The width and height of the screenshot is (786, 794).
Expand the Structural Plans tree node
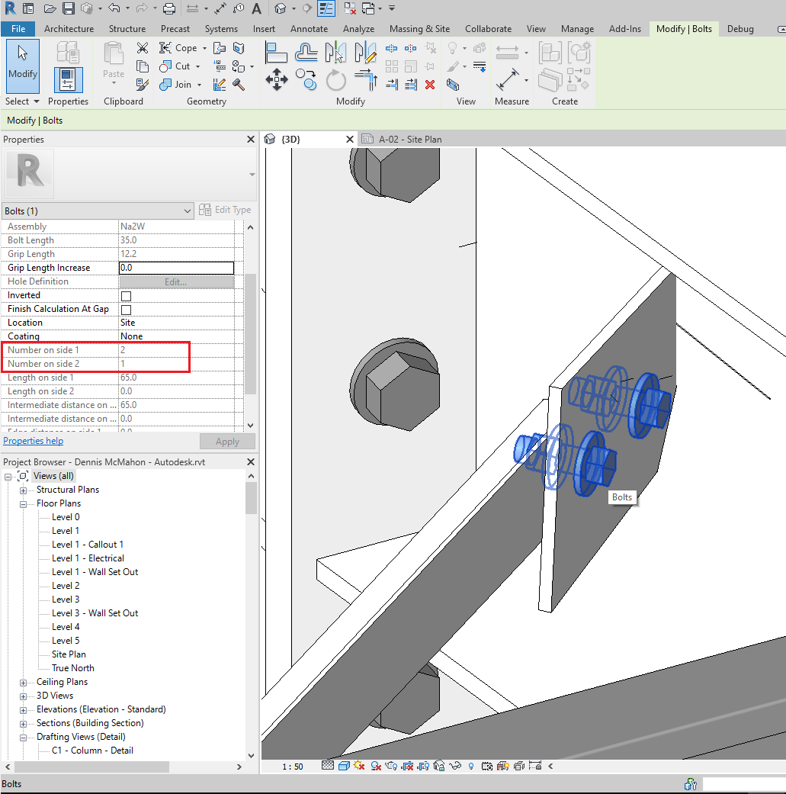point(21,489)
